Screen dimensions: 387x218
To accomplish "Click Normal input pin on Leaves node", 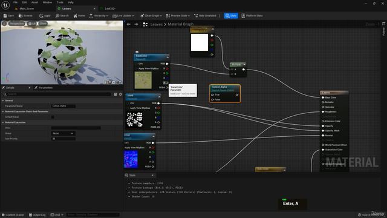I will pos(323,136).
